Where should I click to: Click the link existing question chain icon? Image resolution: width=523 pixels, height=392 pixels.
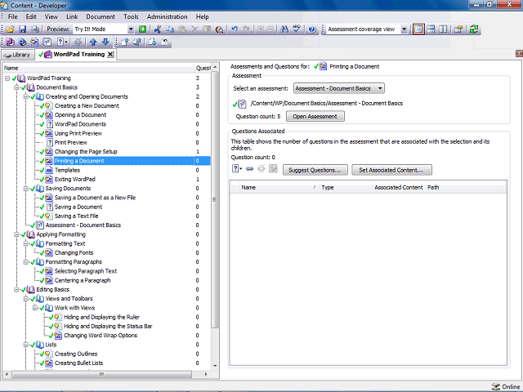[x=249, y=169]
